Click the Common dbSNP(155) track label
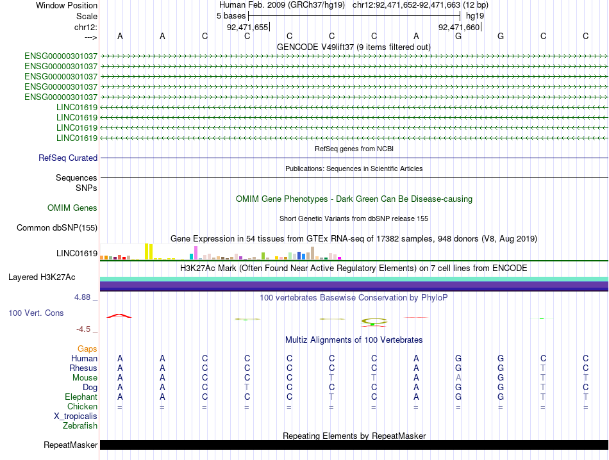The height and width of the screenshot is (460, 609). [57, 228]
